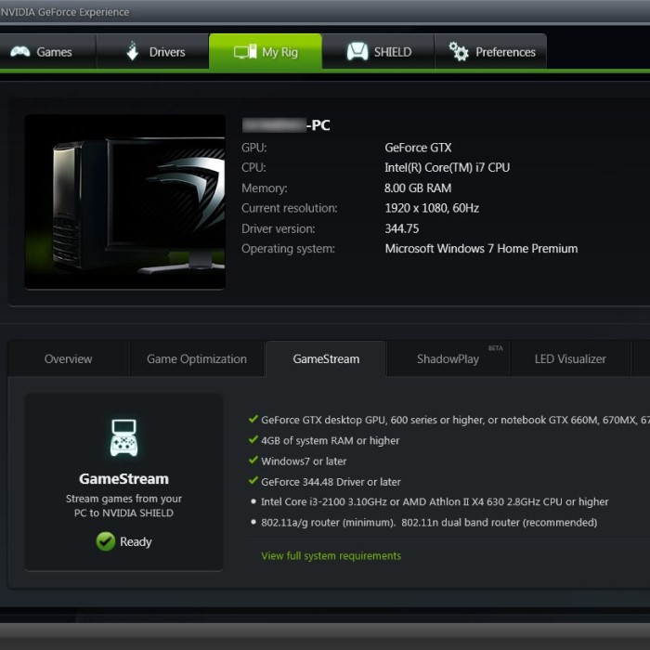The width and height of the screenshot is (650, 650).
Task: Click the NVIDIA GeForce Experience window title
Action: [x=65, y=12]
